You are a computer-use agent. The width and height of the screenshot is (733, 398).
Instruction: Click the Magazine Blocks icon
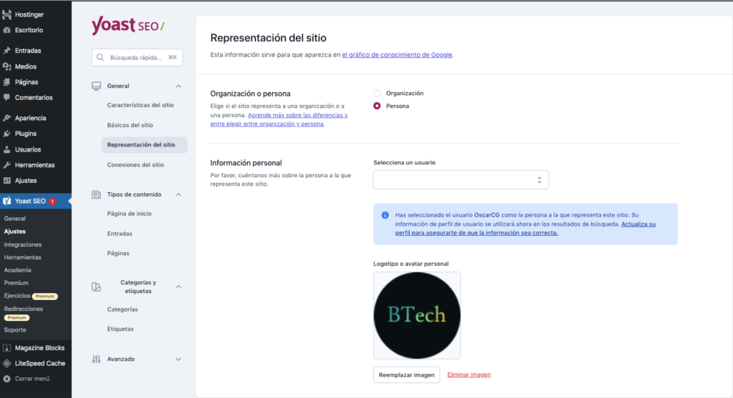(7, 348)
